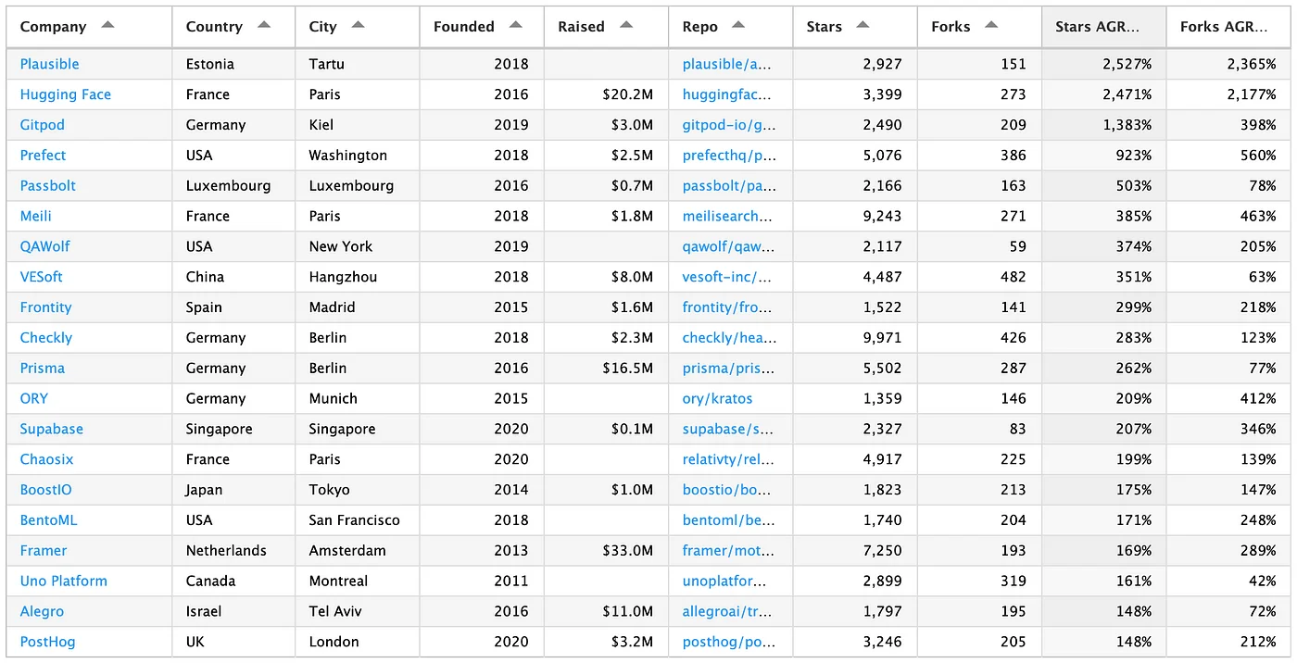This screenshot has width=1297, height=663.
Task: Sort by Founded year using its sort arrow
Action: click(516, 26)
